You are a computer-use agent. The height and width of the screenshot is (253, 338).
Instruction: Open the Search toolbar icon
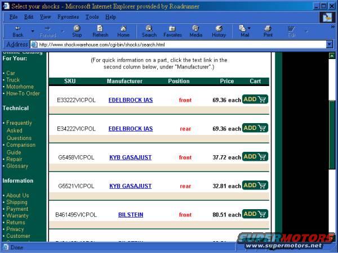pos(149,30)
